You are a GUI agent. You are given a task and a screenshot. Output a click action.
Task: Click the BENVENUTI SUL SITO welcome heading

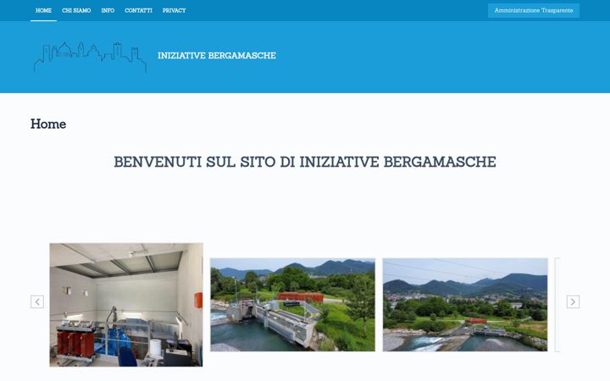coord(305,162)
